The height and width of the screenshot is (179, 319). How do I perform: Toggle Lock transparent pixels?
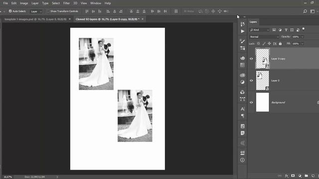pos(258,44)
